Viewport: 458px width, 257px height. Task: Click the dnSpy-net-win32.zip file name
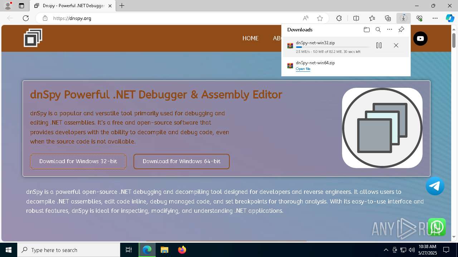point(315,43)
